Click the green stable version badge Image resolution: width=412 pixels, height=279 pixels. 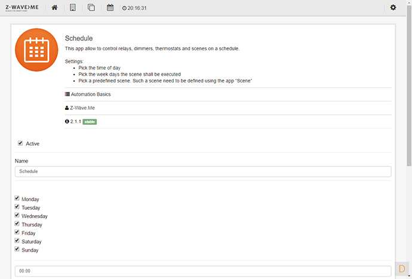[90, 121]
